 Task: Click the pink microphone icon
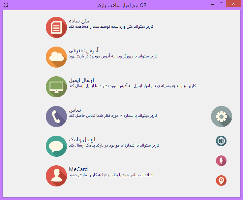point(221,161)
